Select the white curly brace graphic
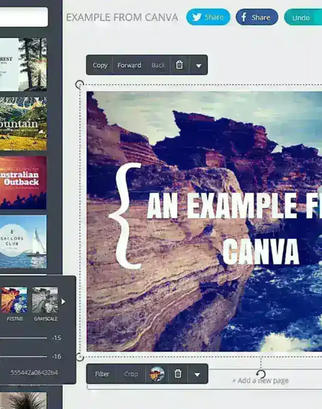Screen dimensions: 322x409 (x=125, y=215)
